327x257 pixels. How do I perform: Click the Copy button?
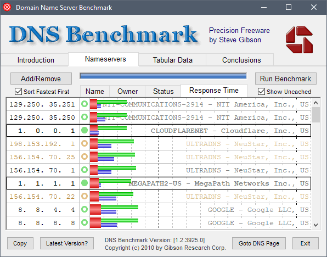pos(20,243)
